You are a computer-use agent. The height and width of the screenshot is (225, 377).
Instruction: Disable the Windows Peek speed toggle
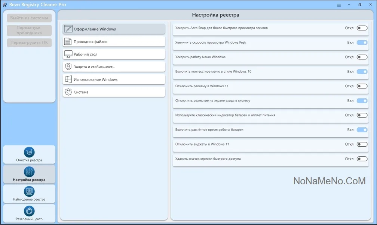pyautogui.click(x=362, y=43)
